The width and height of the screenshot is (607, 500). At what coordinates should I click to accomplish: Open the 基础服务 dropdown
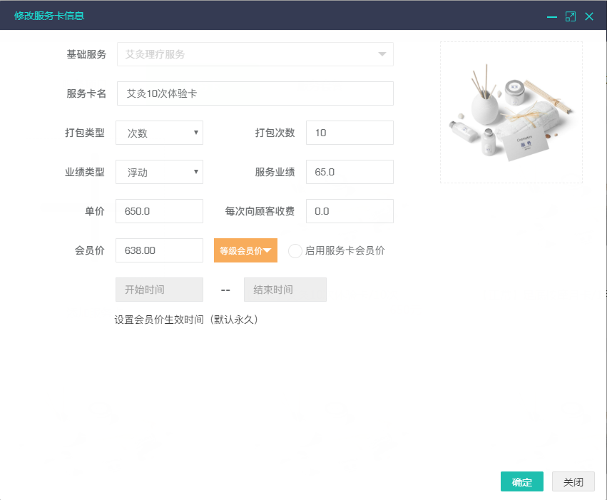click(x=255, y=54)
